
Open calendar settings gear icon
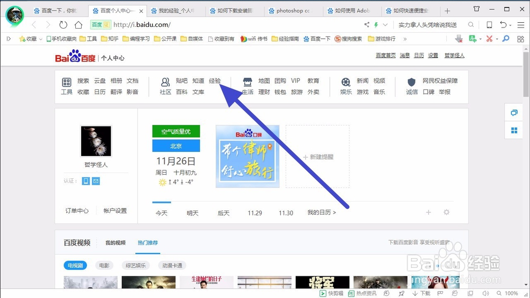click(x=446, y=212)
